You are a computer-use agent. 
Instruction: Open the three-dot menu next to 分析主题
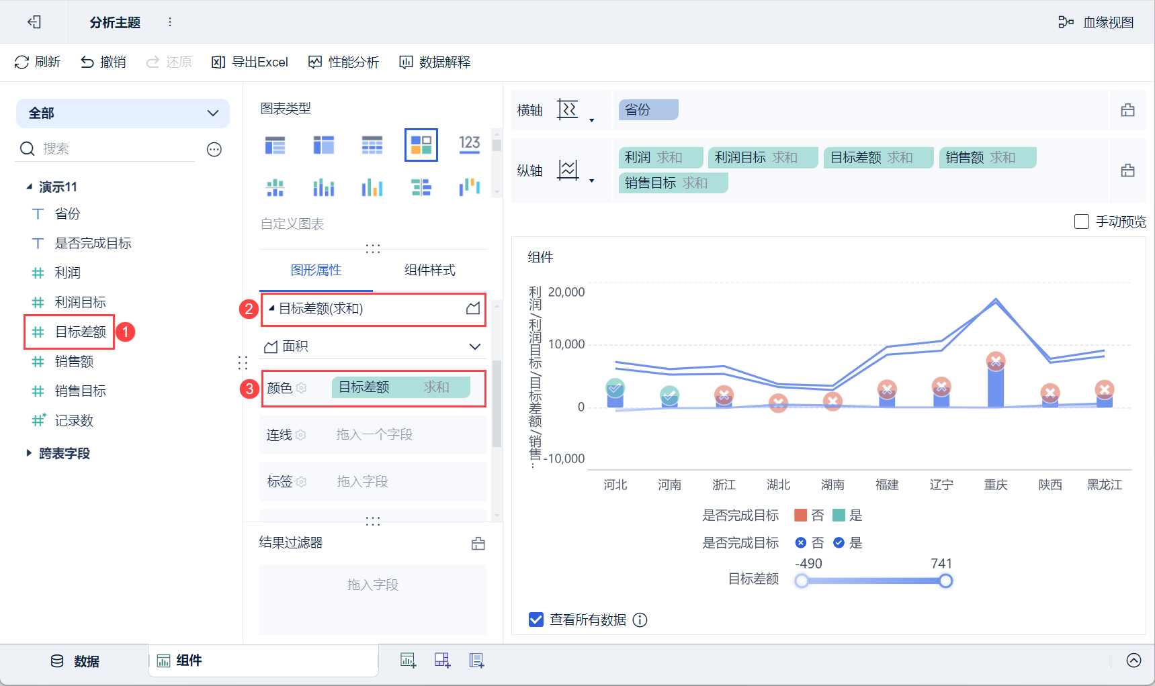(170, 22)
